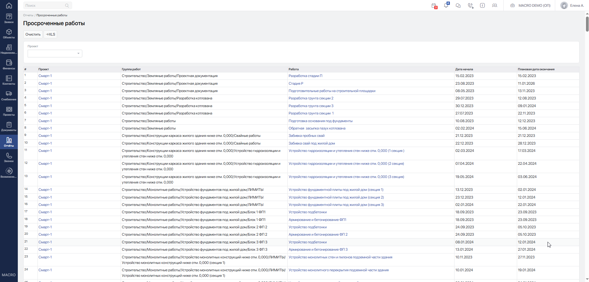Open MACRO DEMO (ОП) company selector
This screenshot has height=282, width=589.
click(530, 6)
